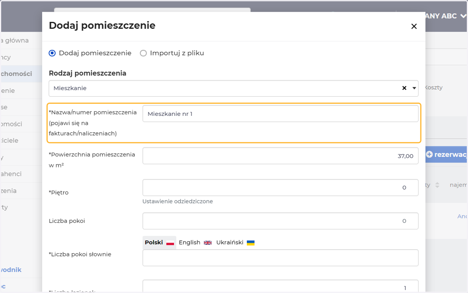Open the główna sidebar menu item
Image resolution: width=468 pixels, height=293 pixels.
pos(15,41)
